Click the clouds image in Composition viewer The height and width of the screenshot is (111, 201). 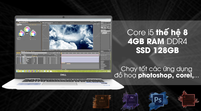coord(71,37)
